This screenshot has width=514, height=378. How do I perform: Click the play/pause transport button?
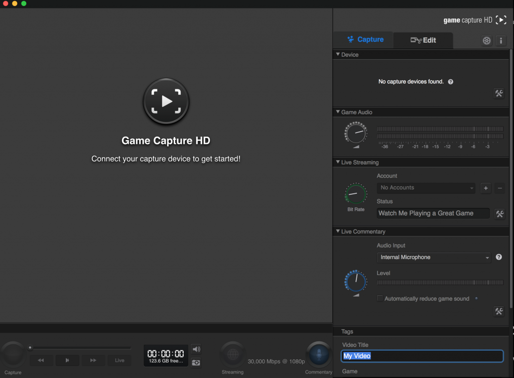[67, 360]
